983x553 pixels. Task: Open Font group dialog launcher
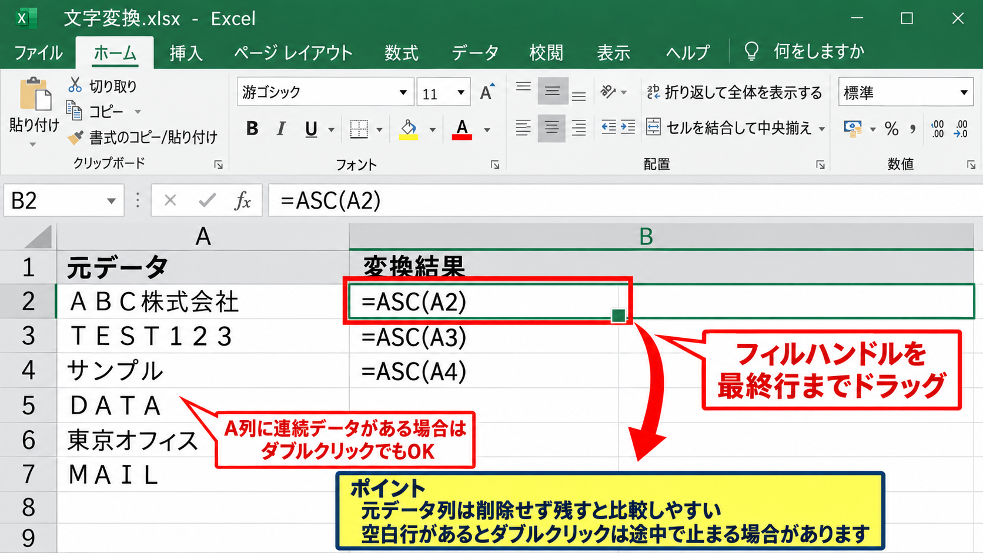click(495, 165)
